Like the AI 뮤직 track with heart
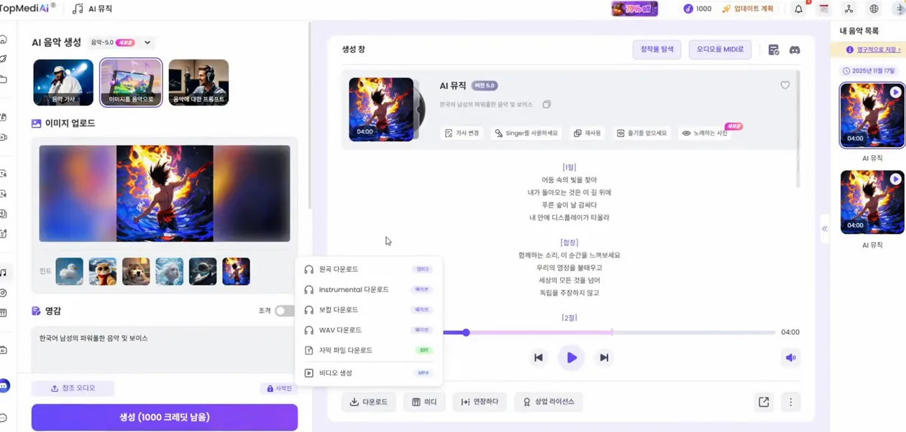This screenshot has height=432, width=906. pos(785,85)
